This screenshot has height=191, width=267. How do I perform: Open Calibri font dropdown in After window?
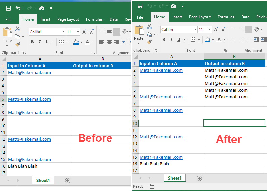195,29
